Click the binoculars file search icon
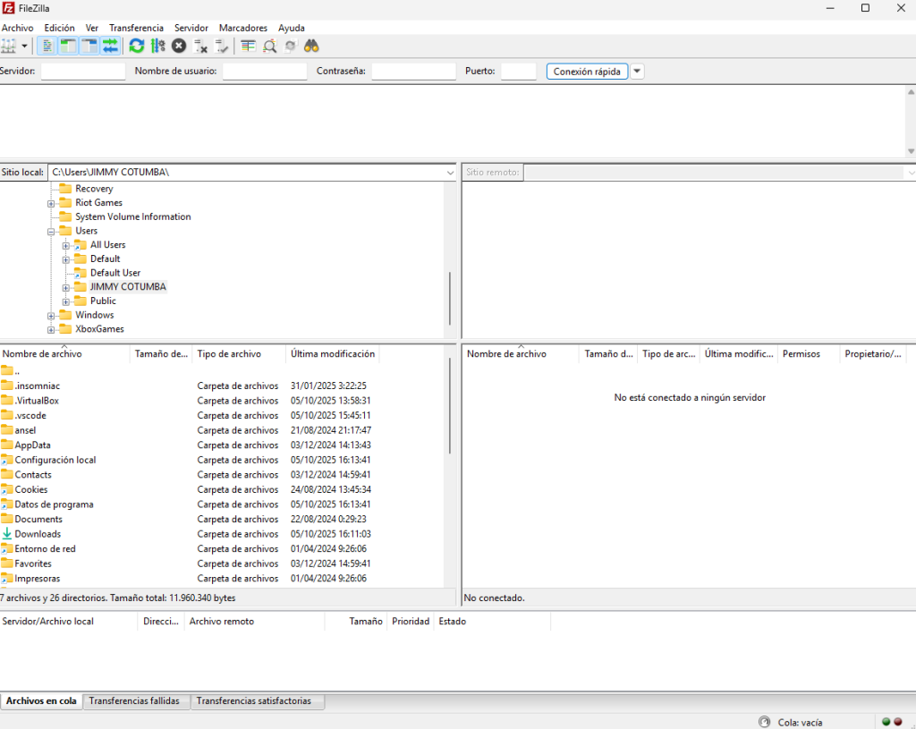 [x=311, y=46]
